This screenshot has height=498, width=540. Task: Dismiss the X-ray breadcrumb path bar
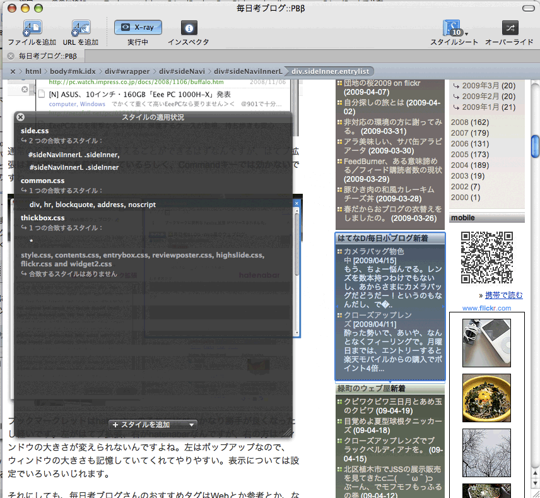coord(13,71)
